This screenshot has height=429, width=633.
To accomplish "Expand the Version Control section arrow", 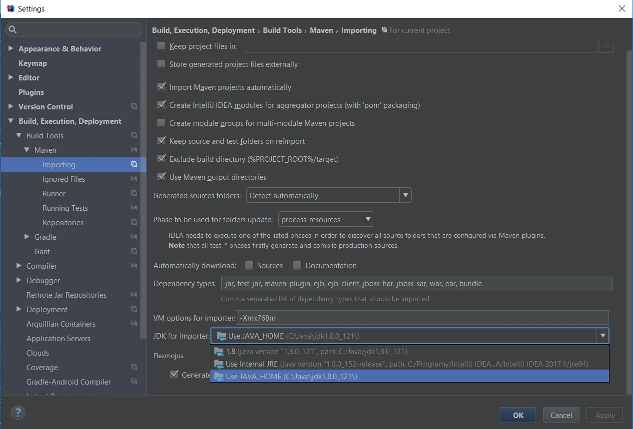I will point(11,106).
